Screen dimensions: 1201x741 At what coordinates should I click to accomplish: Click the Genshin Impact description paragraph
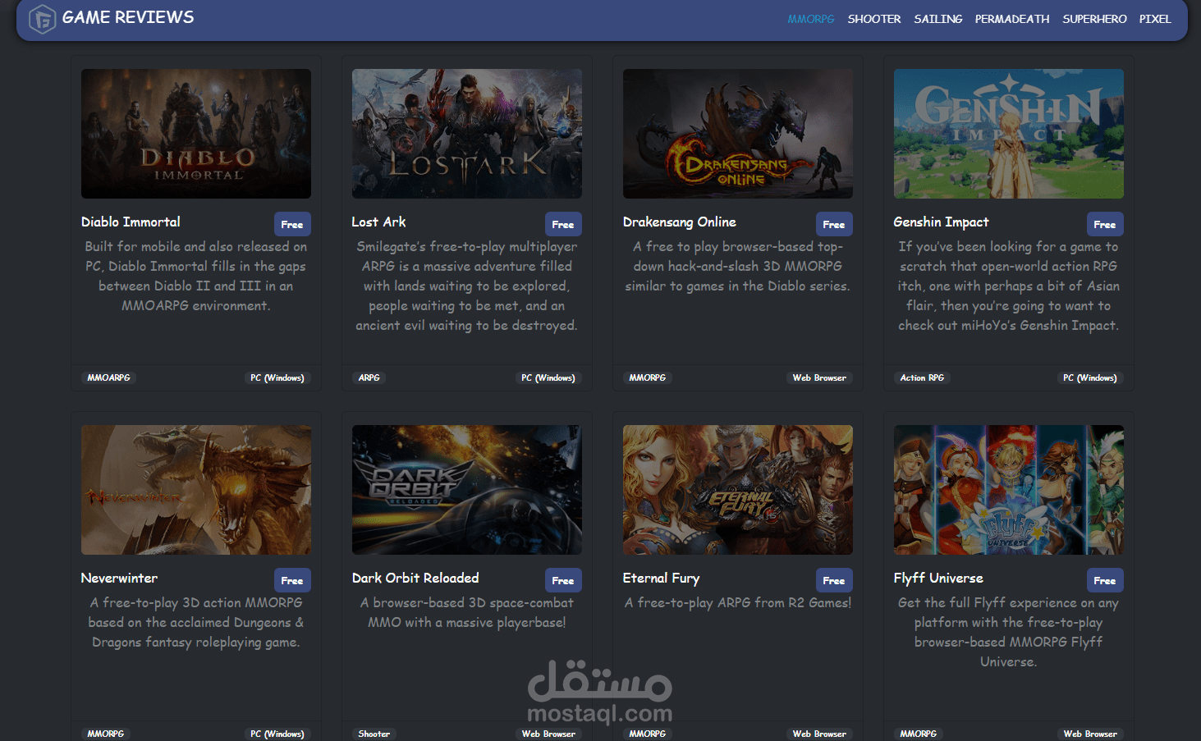(x=1009, y=286)
